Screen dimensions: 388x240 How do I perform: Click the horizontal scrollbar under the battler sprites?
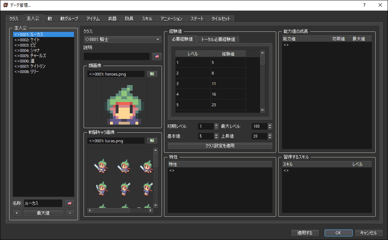click(120, 210)
